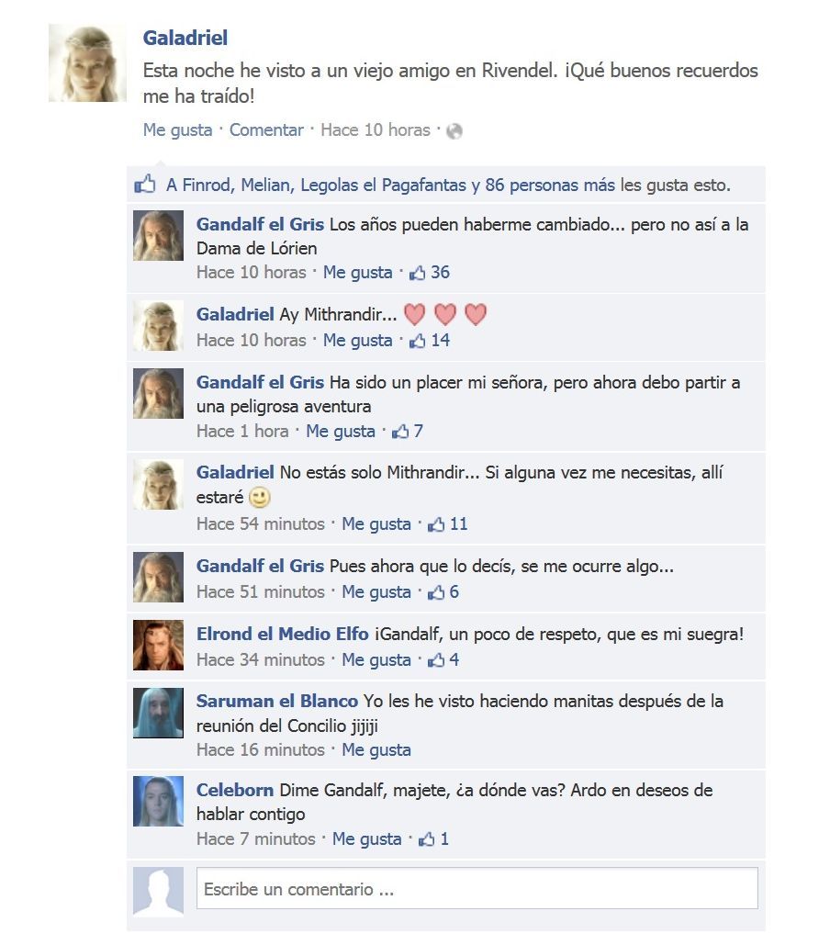Click the globe privacy icon under Galadriel's post

(x=454, y=130)
